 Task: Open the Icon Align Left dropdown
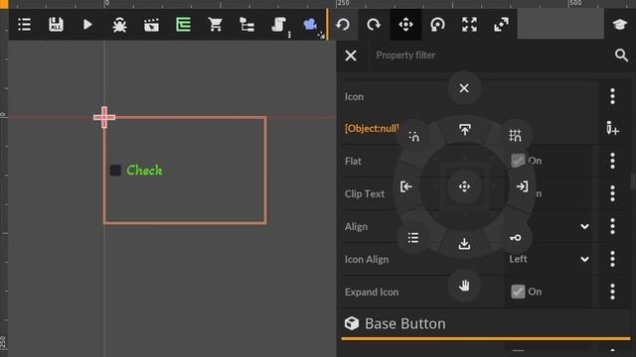tap(549, 259)
